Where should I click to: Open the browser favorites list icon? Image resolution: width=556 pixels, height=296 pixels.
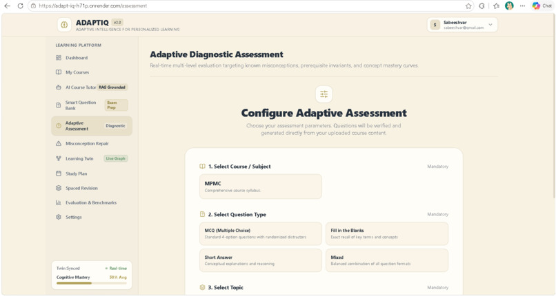click(497, 6)
